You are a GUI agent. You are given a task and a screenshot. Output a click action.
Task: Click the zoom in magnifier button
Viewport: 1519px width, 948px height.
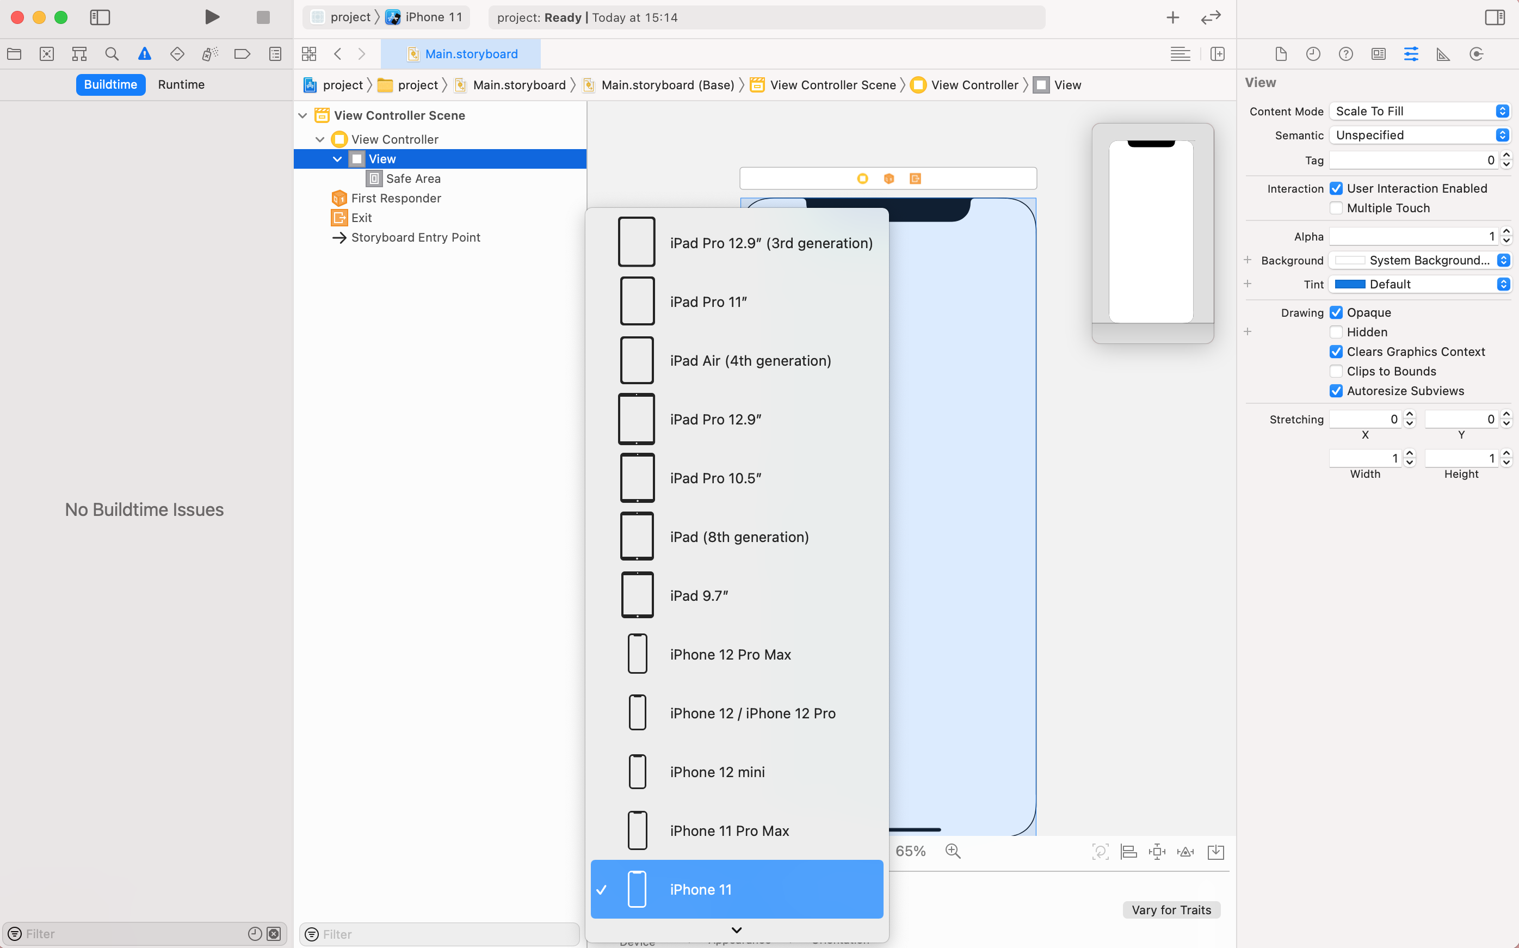953,851
